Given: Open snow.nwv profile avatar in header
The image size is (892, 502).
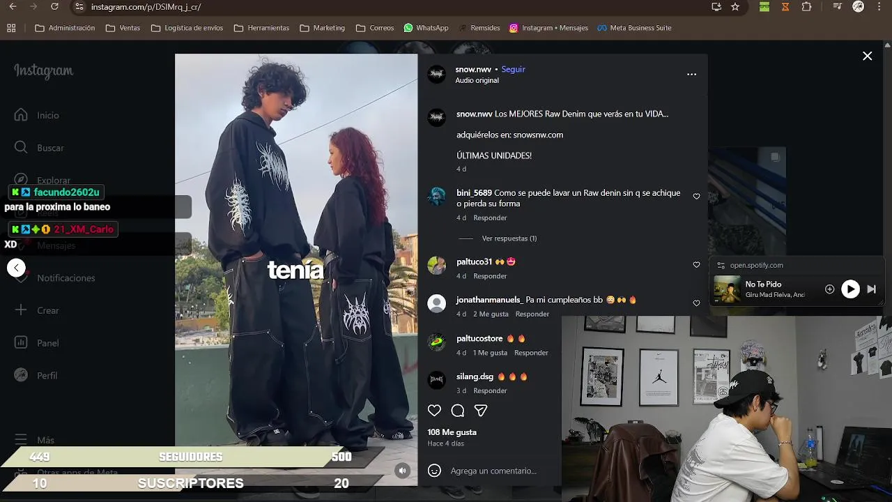Looking at the screenshot, I should [436, 74].
